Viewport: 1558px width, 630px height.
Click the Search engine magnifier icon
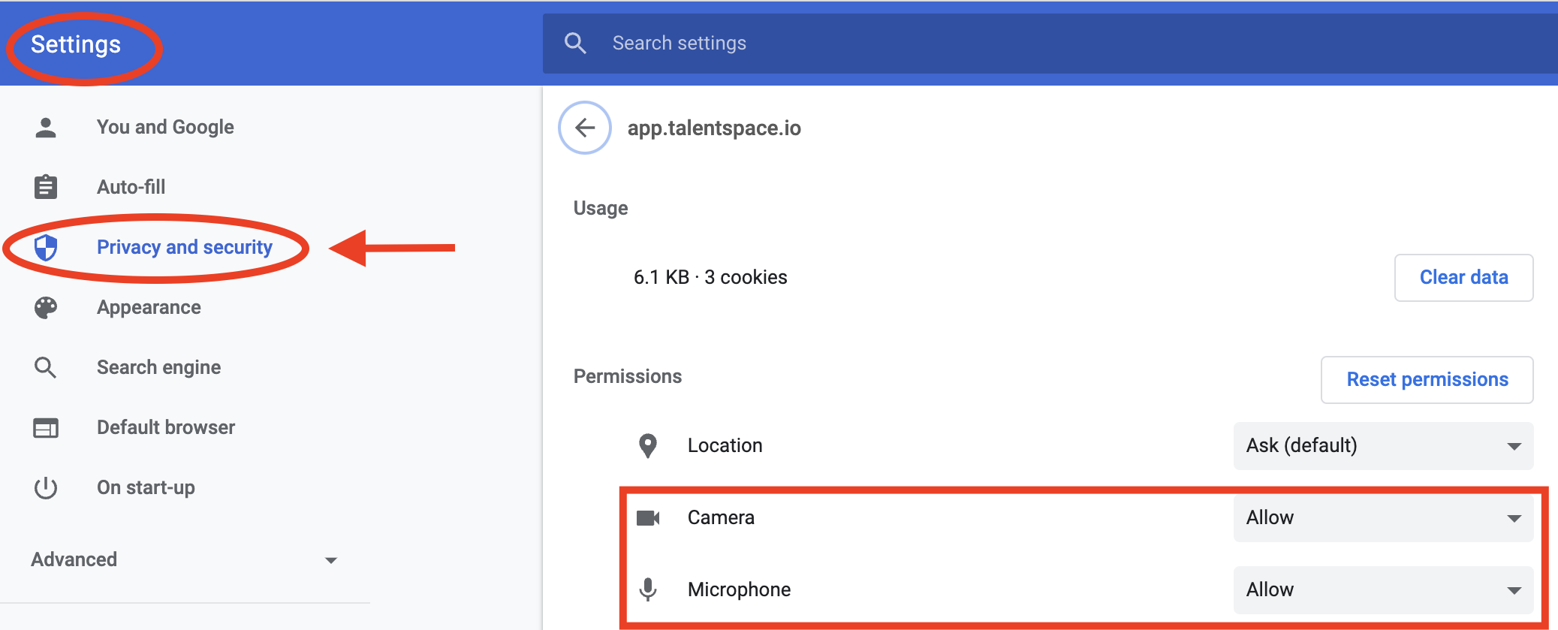(46, 367)
